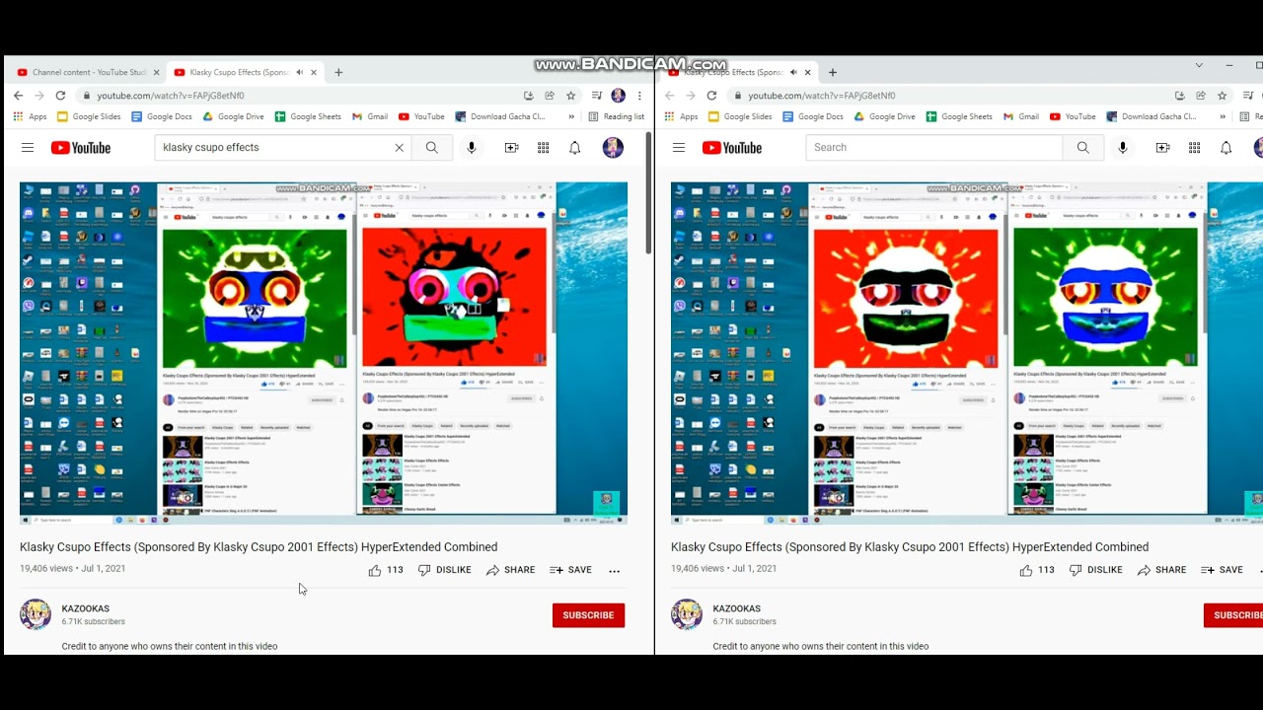Open KAZOOKAS channel name in right window

pyautogui.click(x=737, y=609)
